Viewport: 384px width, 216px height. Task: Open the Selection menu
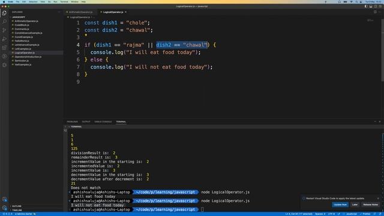click(33, 2)
